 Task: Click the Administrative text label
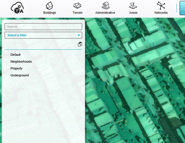(x=105, y=13)
